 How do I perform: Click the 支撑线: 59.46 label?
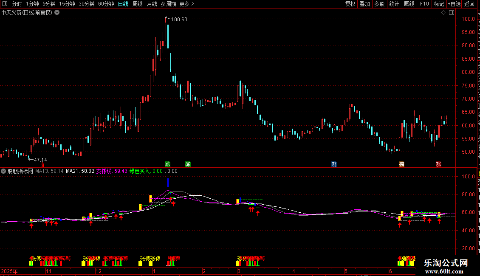pyautogui.click(x=112, y=171)
